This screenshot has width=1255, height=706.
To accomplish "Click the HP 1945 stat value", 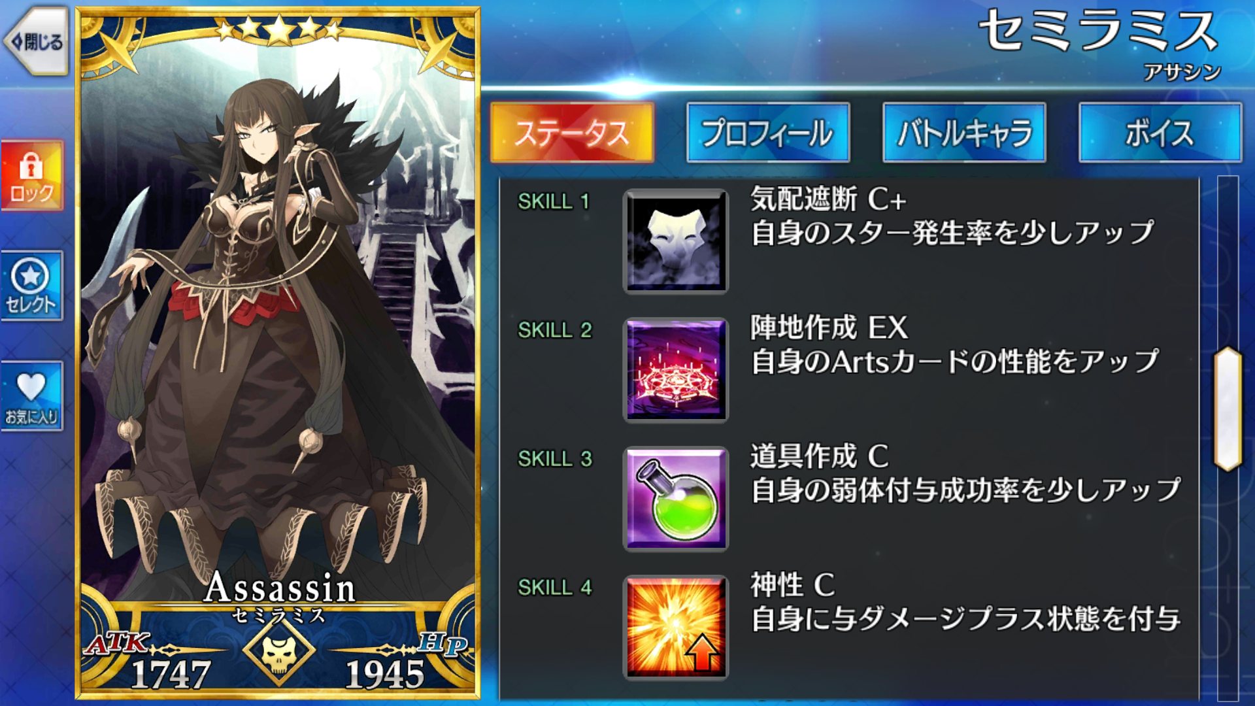I will [385, 674].
